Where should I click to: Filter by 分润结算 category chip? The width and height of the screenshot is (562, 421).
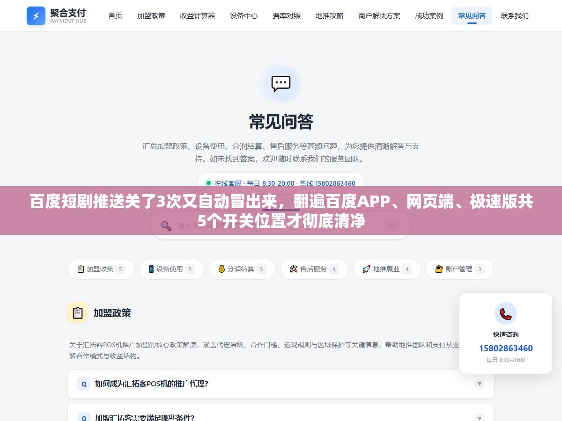coord(242,269)
